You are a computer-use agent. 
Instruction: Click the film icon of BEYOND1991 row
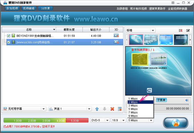click(x=13, y=36)
